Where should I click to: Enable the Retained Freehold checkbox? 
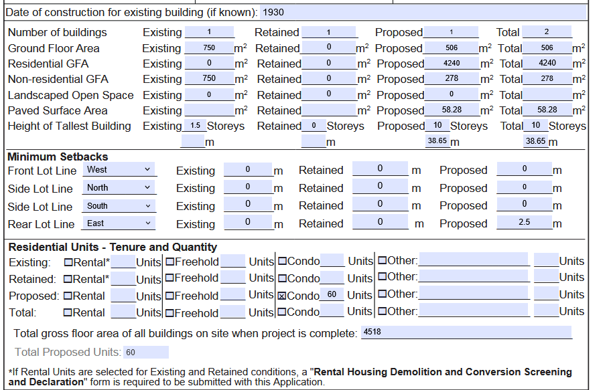click(170, 278)
